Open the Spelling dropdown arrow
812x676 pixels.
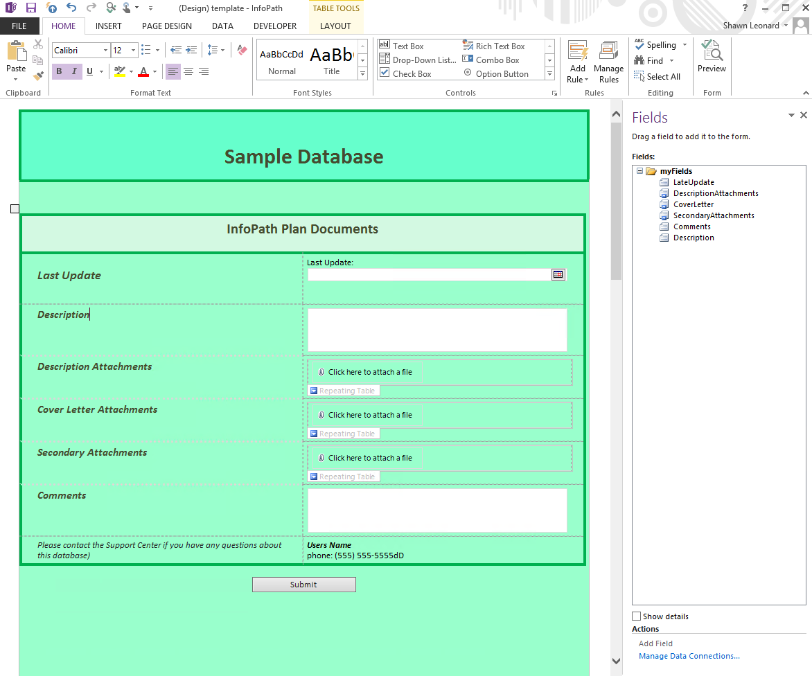[x=685, y=45]
